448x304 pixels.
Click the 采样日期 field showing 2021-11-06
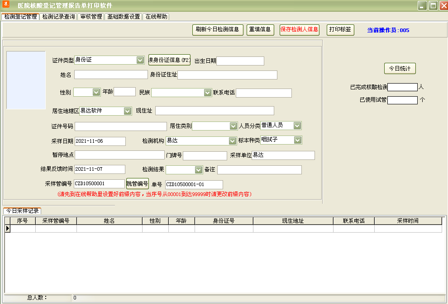[x=100, y=141]
